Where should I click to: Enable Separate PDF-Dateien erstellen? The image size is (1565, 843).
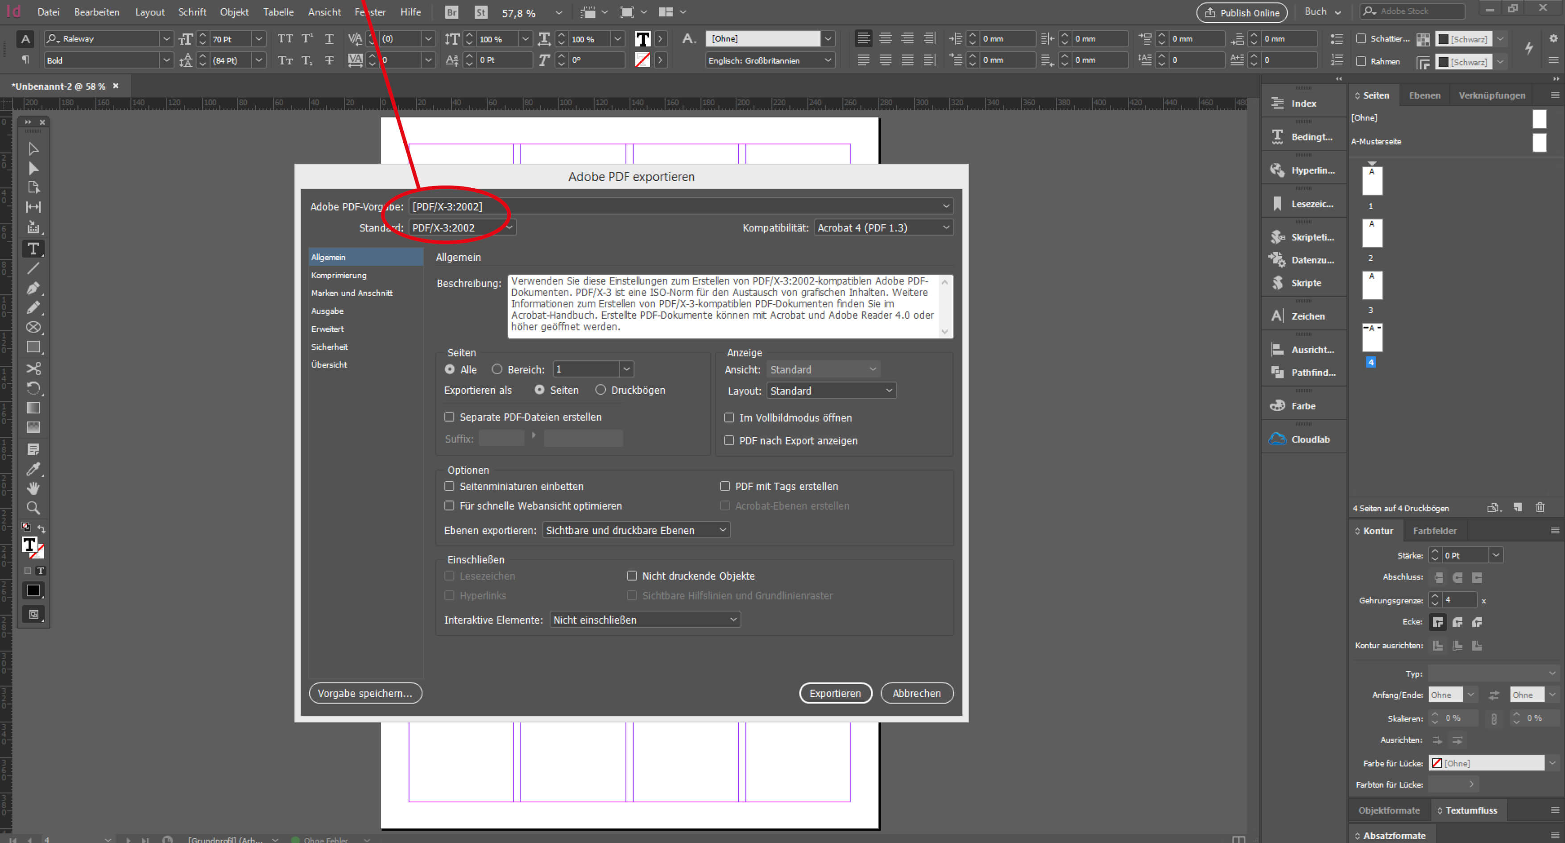(x=450, y=417)
